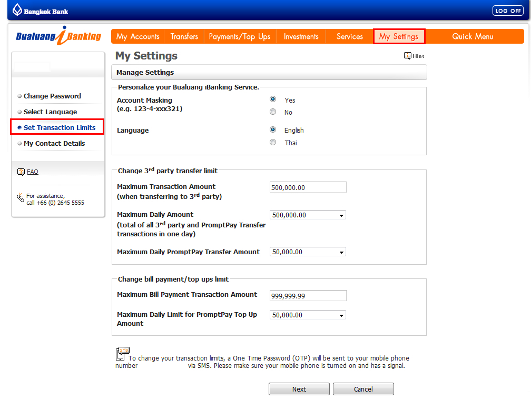The height and width of the screenshot is (400, 531).
Task: Open the Transfers menu tab
Action: (184, 36)
